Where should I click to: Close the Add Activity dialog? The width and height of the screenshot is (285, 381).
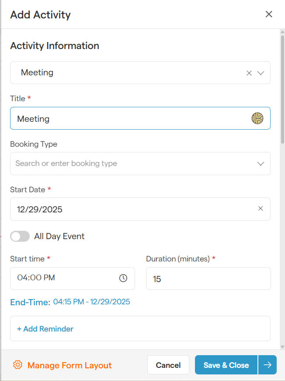click(x=268, y=14)
